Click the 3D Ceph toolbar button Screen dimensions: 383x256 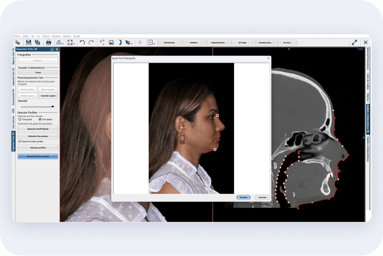click(x=242, y=43)
